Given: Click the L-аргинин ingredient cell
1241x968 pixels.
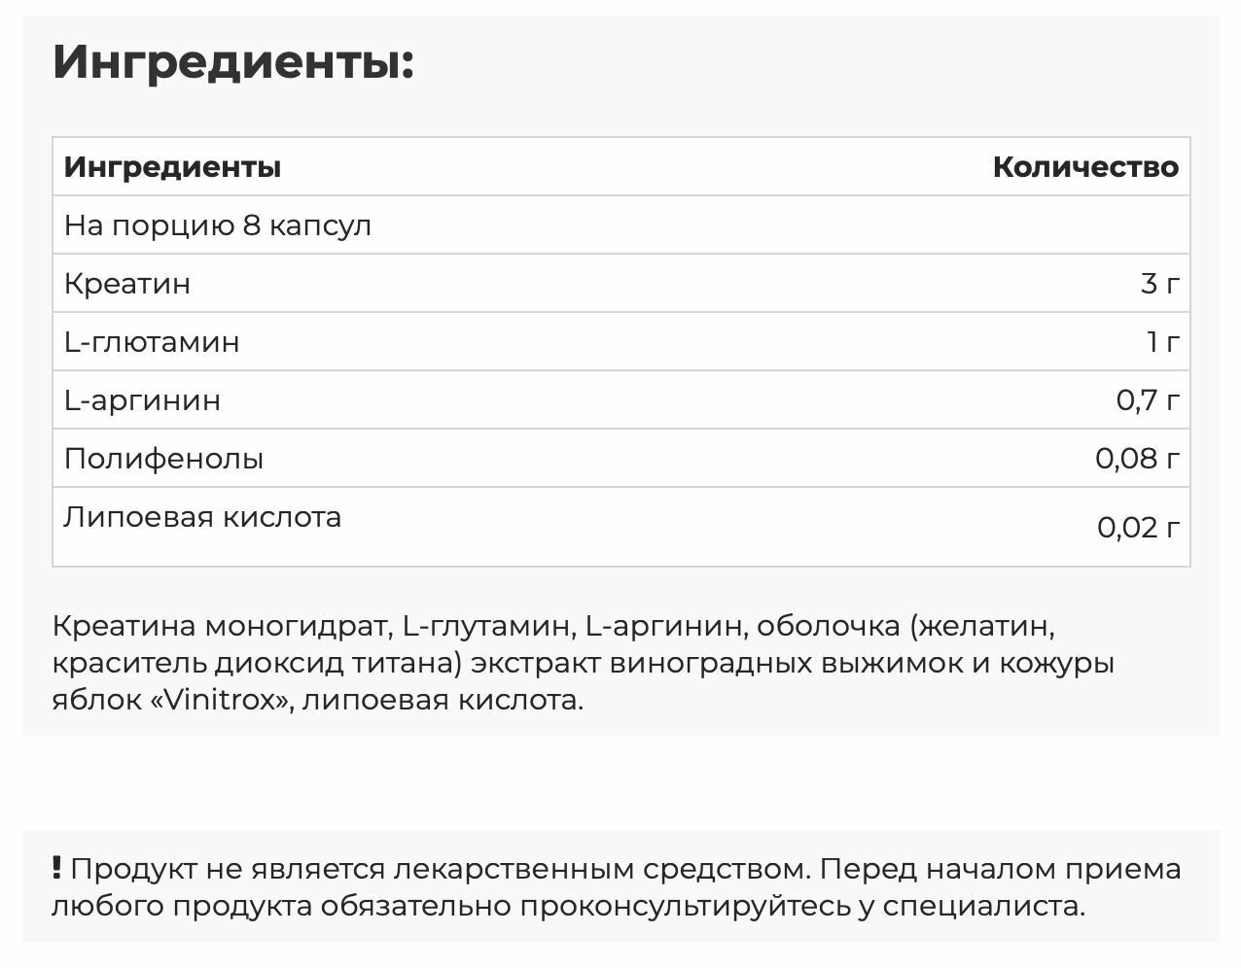Looking at the screenshot, I should point(142,400).
